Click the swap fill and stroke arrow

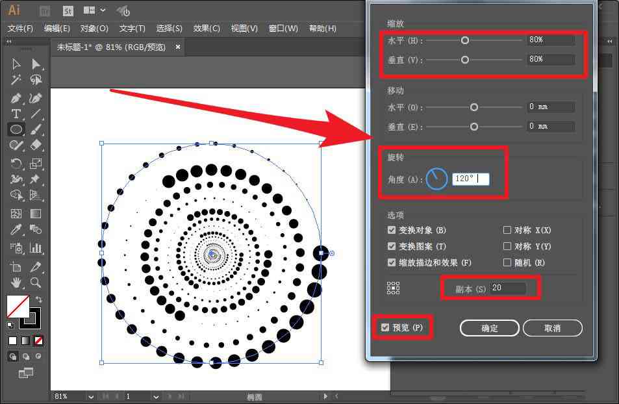pyautogui.click(x=39, y=299)
